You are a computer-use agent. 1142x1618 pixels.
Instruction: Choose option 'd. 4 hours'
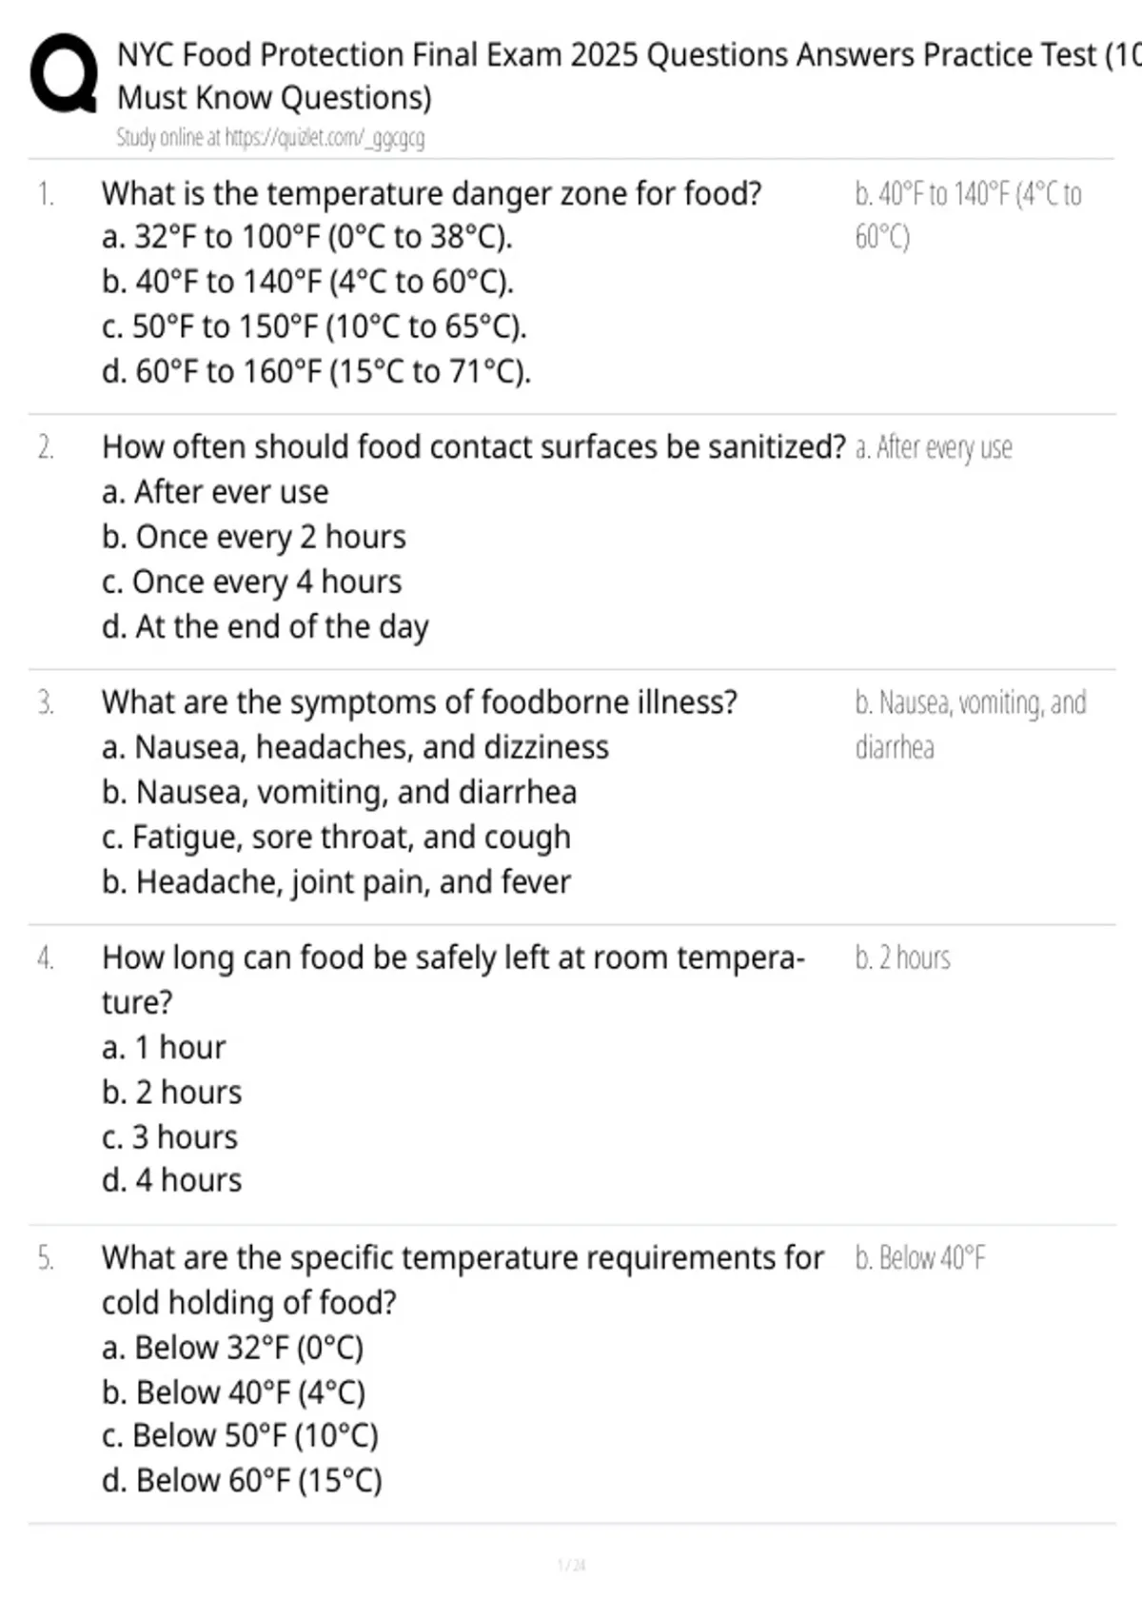tap(171, 1181)
